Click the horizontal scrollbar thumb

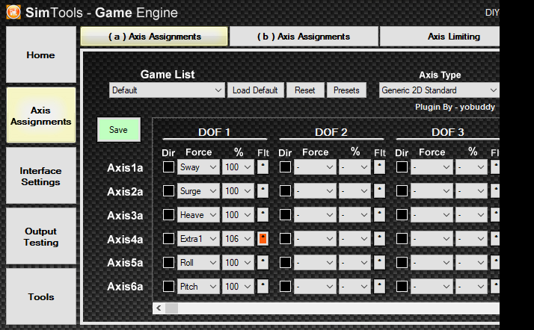pyautogui.click(x=172, y=308)
